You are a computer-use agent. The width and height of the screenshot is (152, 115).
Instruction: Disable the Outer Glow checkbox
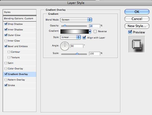6,35
